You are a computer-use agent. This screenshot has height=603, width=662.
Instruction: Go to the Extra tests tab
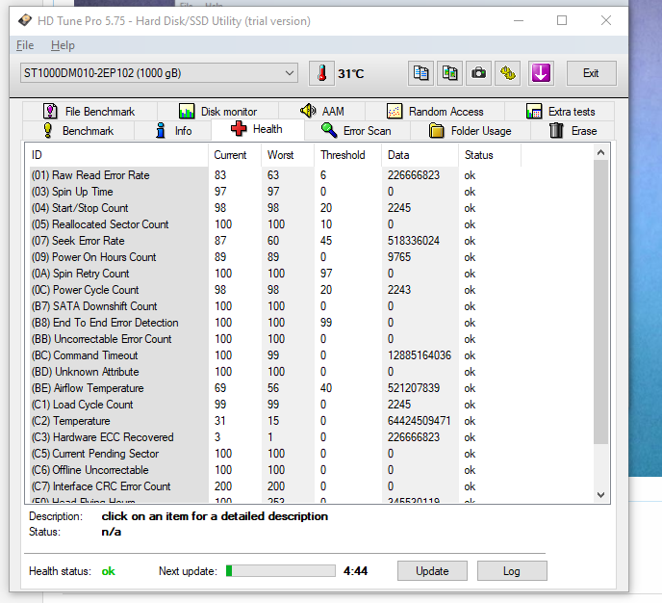pos(560,112)
